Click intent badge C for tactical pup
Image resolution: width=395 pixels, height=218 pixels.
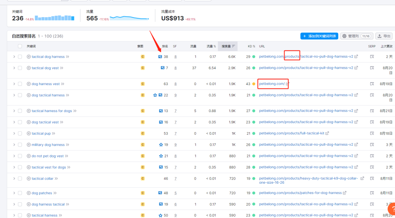point(143,133)
